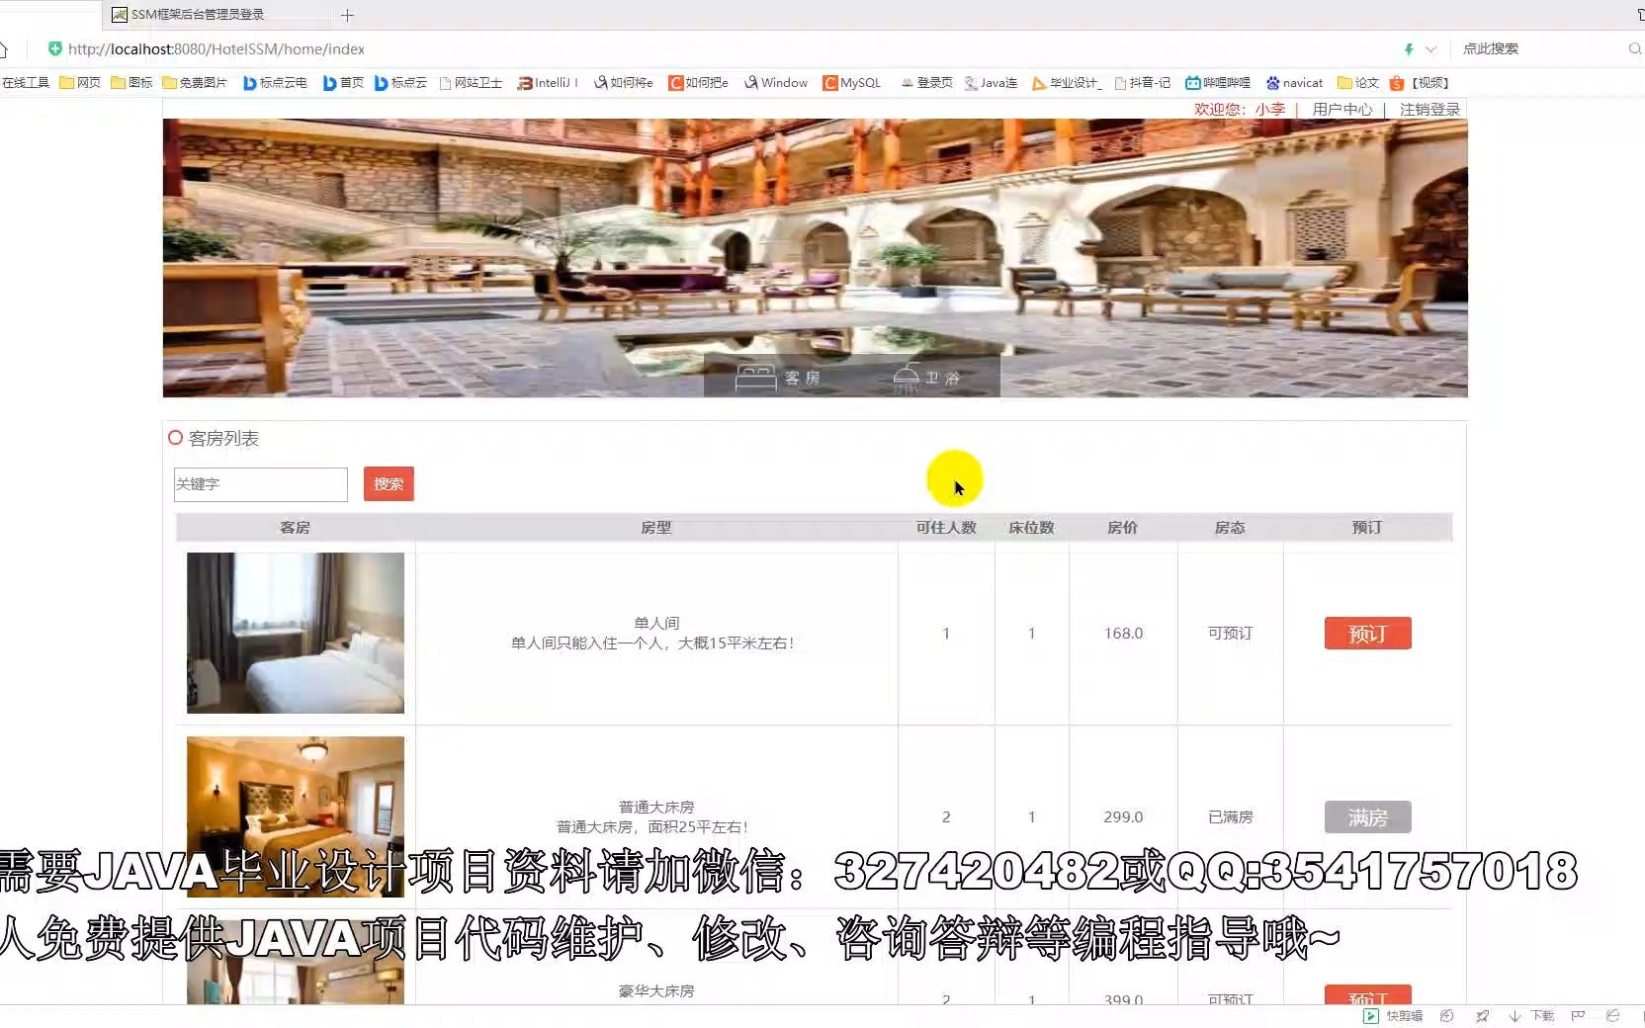Open the 抖音-记 bookmark
Screen dimensions: 1645x1028
[1142, 83]
